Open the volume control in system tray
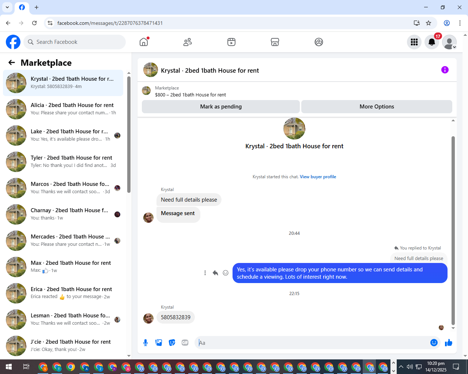 (410, 367)
